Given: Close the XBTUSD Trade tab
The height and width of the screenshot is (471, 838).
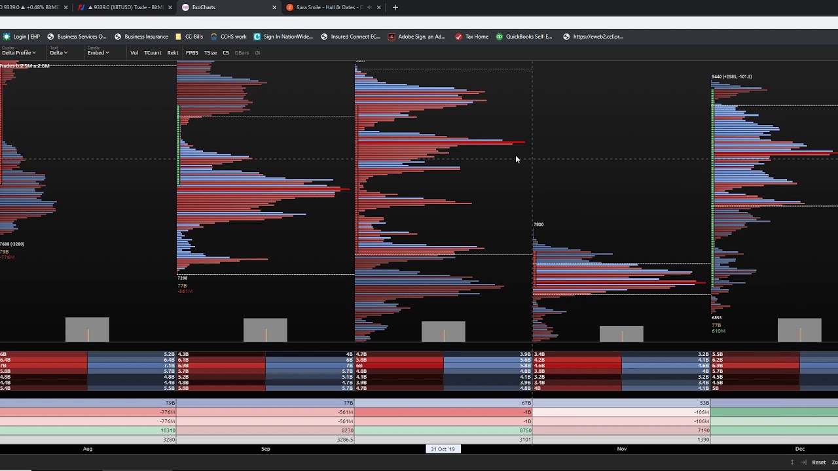Looking at the screenshot, I should click(x=170, y=7).
